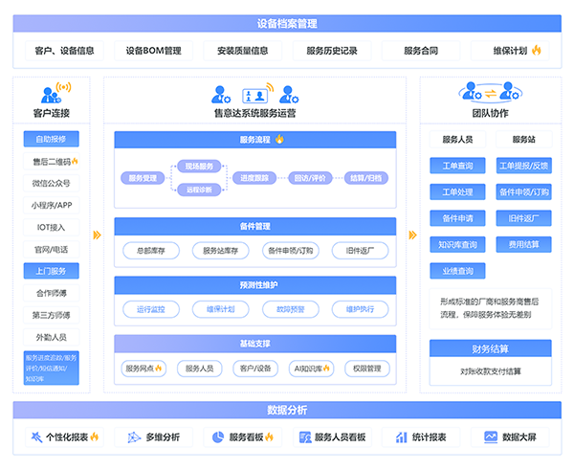Click the 对账收款支付结算 text
Image resolution: width=574 pixels, height=470 pixels.
tap(490, 371)
